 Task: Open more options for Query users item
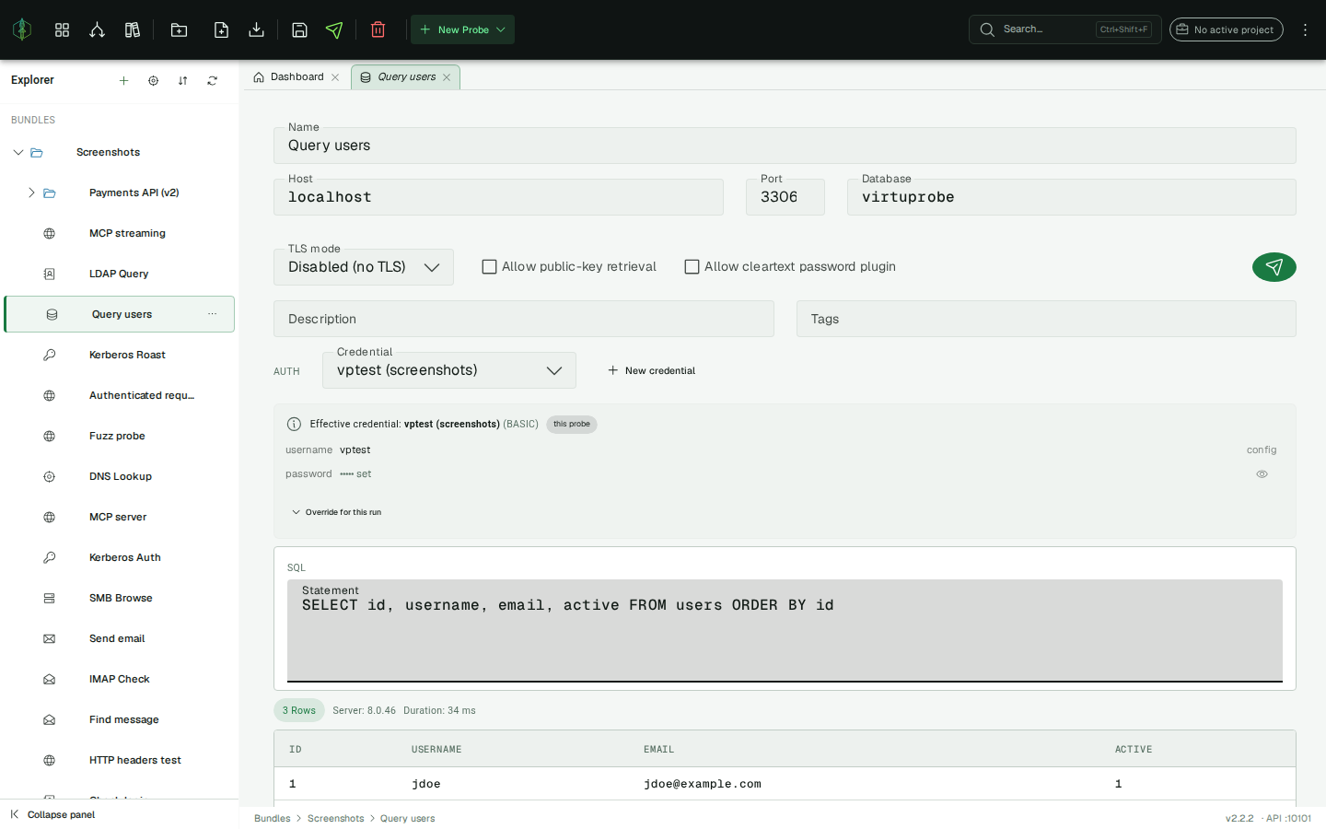[x=213, y=314]
